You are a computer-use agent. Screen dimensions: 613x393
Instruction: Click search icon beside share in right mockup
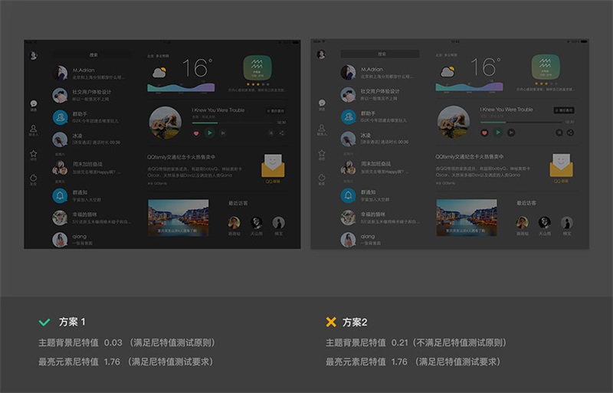[x=557, y=133]
